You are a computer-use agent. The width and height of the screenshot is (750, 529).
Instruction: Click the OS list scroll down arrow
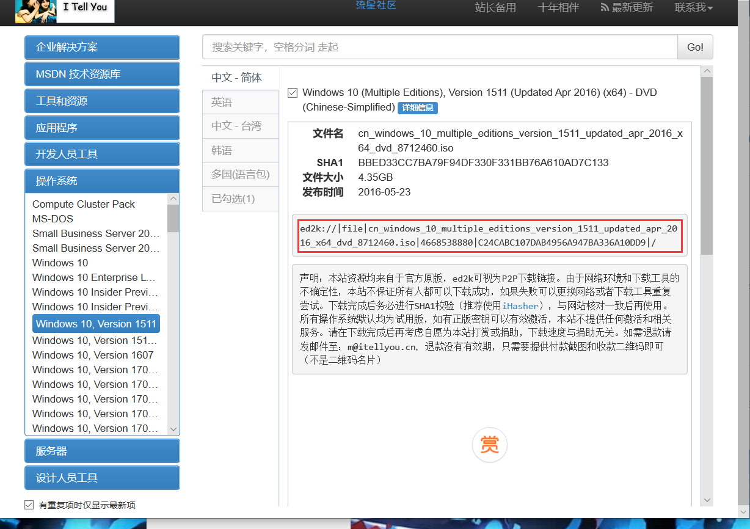click(x=173, y=429)
